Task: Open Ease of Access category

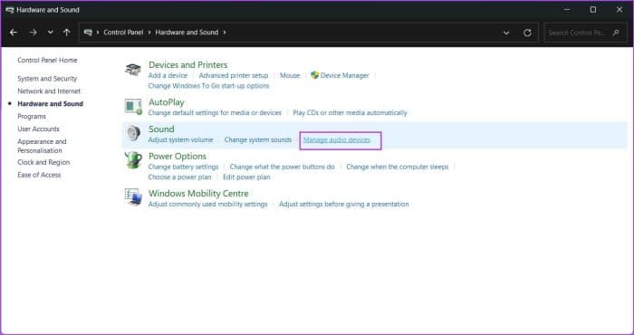Action: [39, 175]
